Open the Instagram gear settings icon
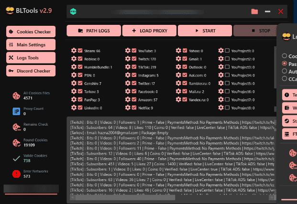Viewport: 297px width, 204px height. (128, 75)
